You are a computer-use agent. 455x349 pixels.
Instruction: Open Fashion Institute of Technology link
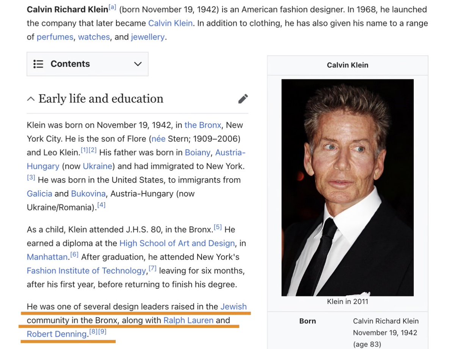[86, 271]
